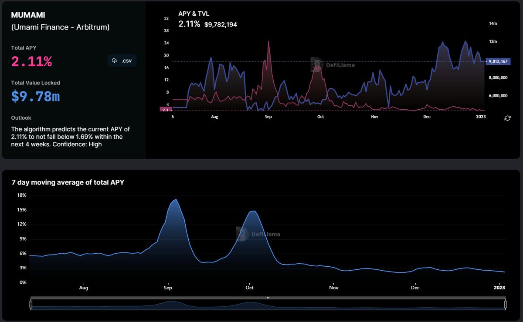Click the Total Value Locked label
The width and height of the screenshot is (523, 322).
click(36, 83)
